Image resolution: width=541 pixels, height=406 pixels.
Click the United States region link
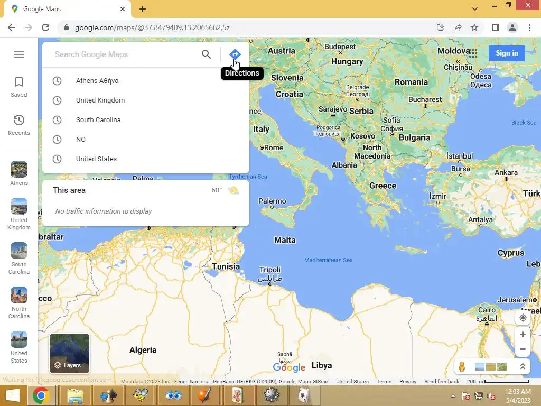pos(352,382)
